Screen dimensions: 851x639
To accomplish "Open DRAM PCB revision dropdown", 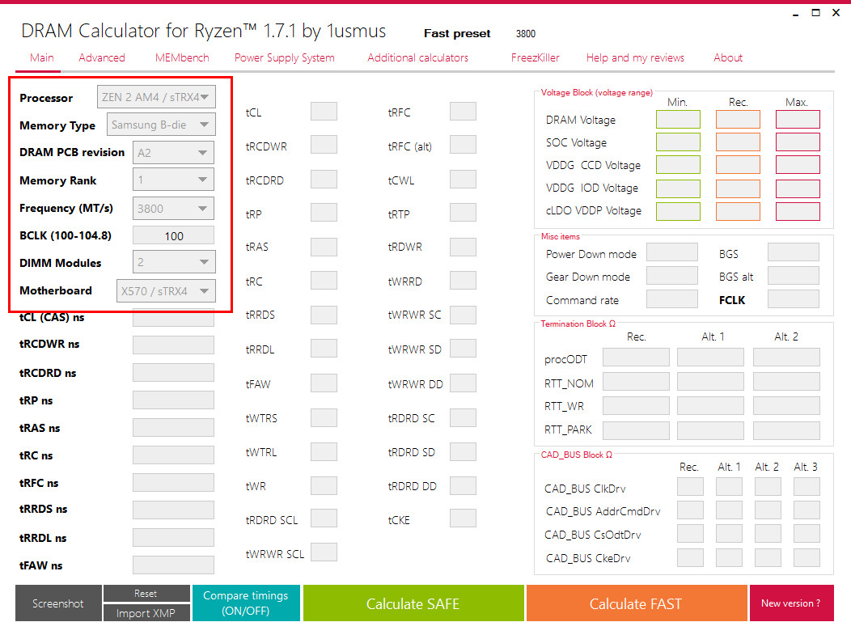I will click(173, 153).
